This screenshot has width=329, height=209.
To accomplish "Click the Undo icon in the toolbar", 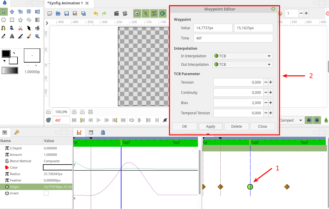I will [96, 13].
